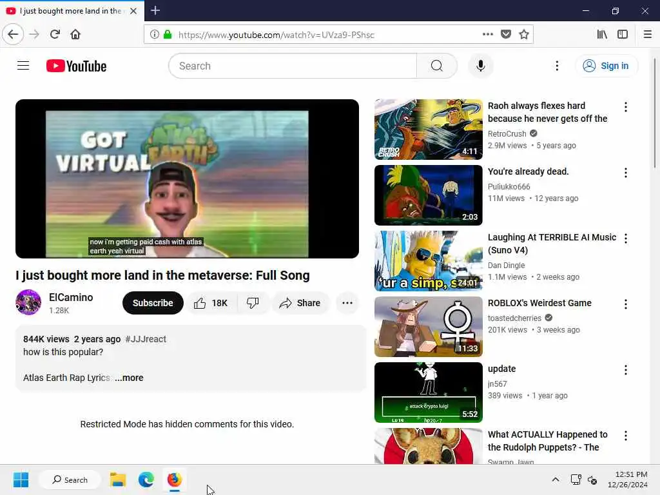Open the network tray icon
The height and width of the screenshot is (495, 660).
(576, 480)
